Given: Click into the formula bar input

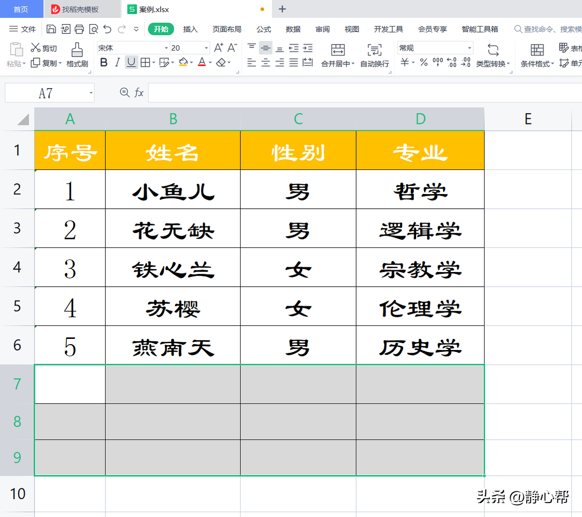Looking at the screenshot, I should pos(365,92).
